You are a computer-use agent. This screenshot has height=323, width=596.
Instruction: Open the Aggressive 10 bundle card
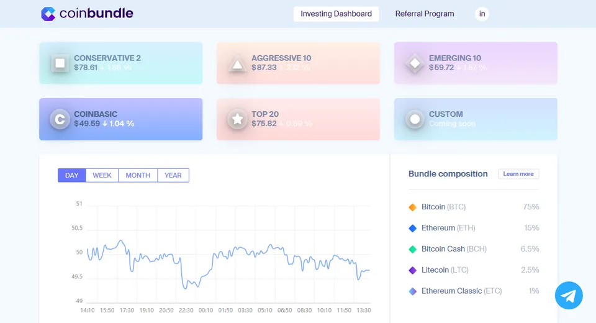point(299,63)
